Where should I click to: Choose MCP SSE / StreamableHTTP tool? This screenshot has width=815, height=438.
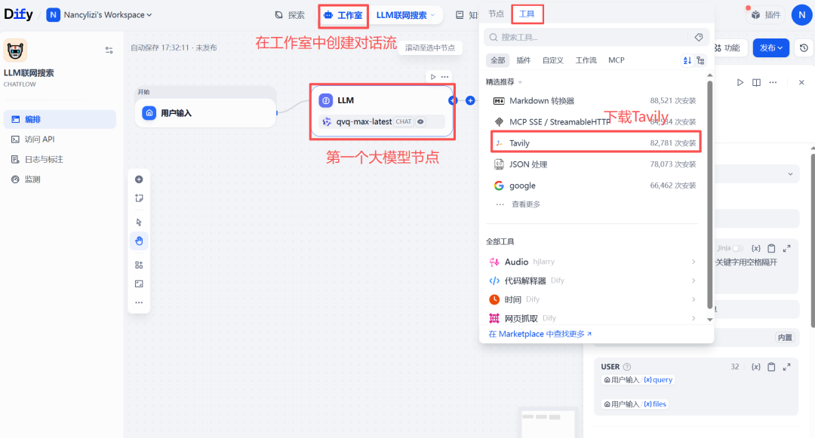pyautogui.click(x=594, y=122)
